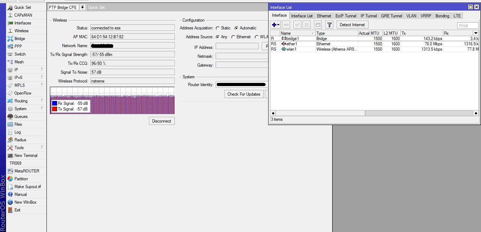Click the blue Rx Signal legend swatch
The width and height of the screenshot is (481, 232).
click(55, 103)
